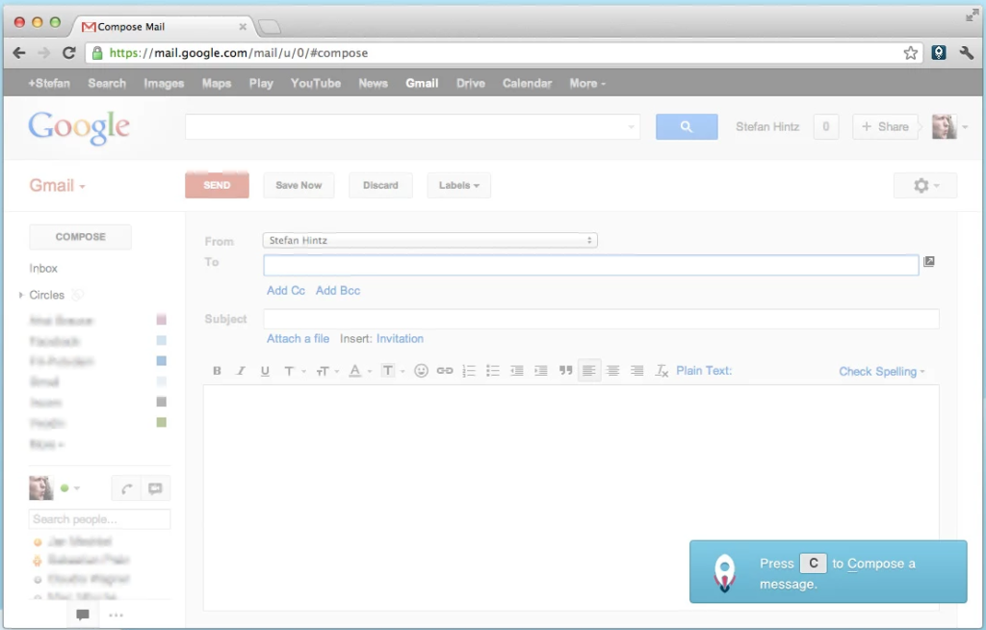
Task: Open the font size picker
Action: 327,371
